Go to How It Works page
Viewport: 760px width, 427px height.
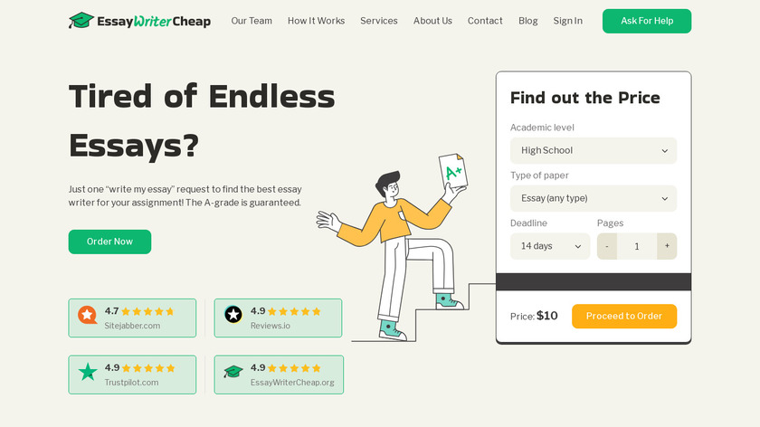coord(316,21)
